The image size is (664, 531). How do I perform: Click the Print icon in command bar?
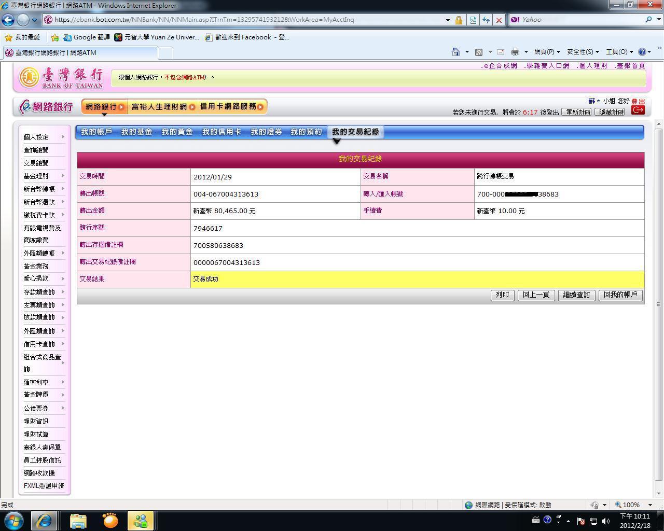pos(515,52)
